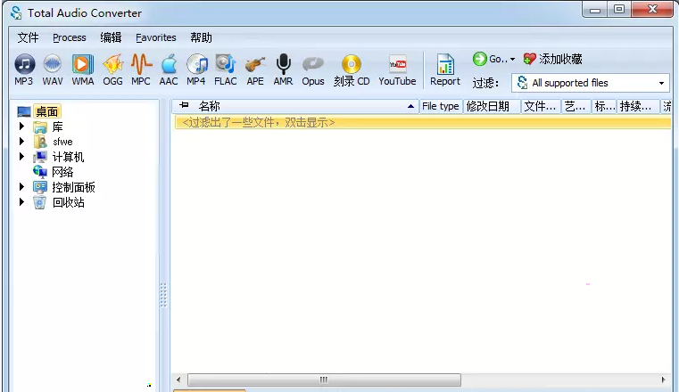Expand the 计算机 tree node
Screen dimensions: 679x392
pyautogui.click(x=21, y=156)
